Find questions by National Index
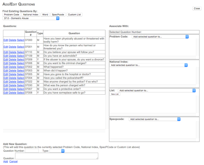Image resolution: width=204 pixels, height=165 pixels. pyautogui.click(x=31, y=15)
